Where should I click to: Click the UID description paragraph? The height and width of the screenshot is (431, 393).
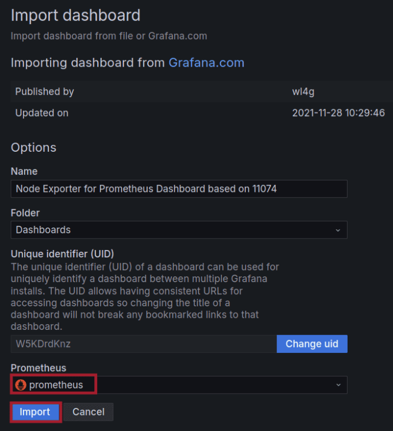click(x=145, y=297)
